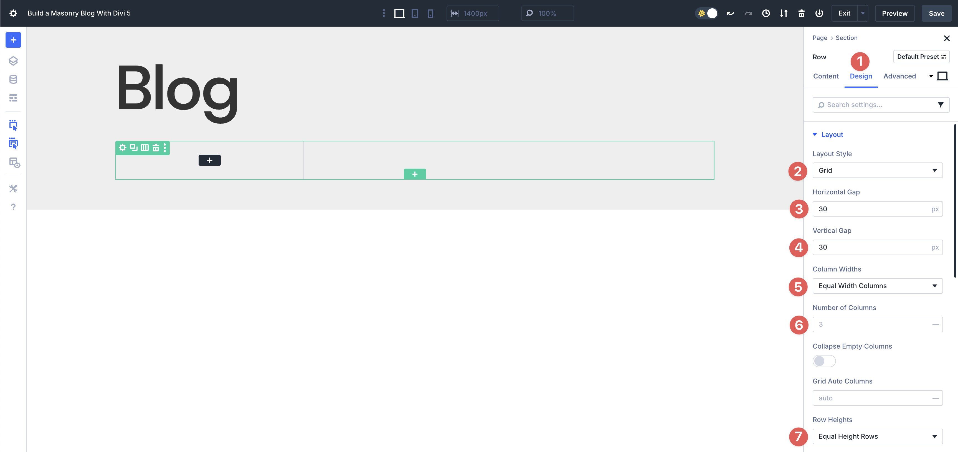Open row settings with the gear icon

123,148
